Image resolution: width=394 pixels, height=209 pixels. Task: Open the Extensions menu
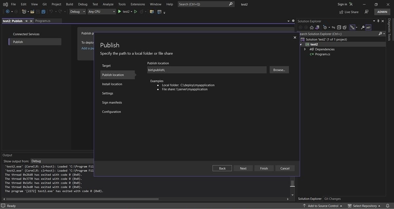(138, 4)
